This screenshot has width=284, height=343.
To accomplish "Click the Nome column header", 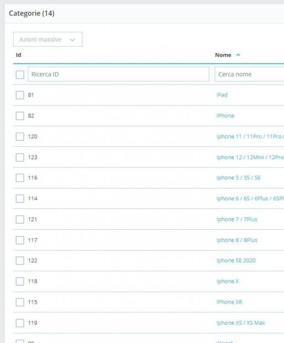I will [223, 55].
